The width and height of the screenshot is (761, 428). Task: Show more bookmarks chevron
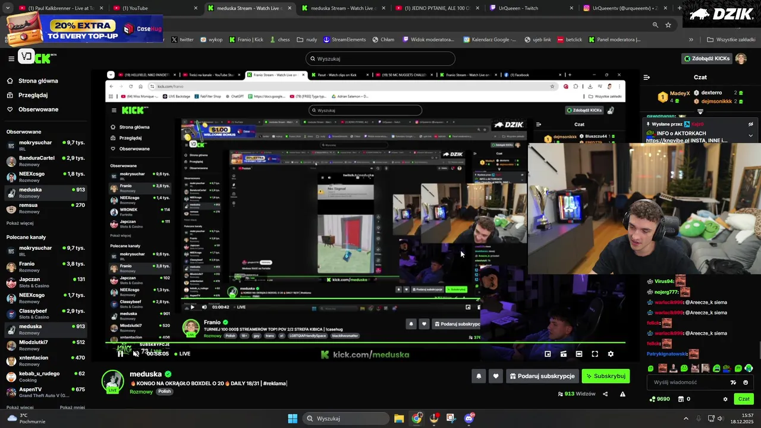click(x=691, y=40)
